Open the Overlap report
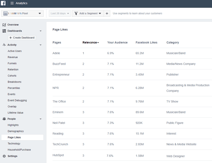This screenshot has height=163, width=212. point(12,106)
